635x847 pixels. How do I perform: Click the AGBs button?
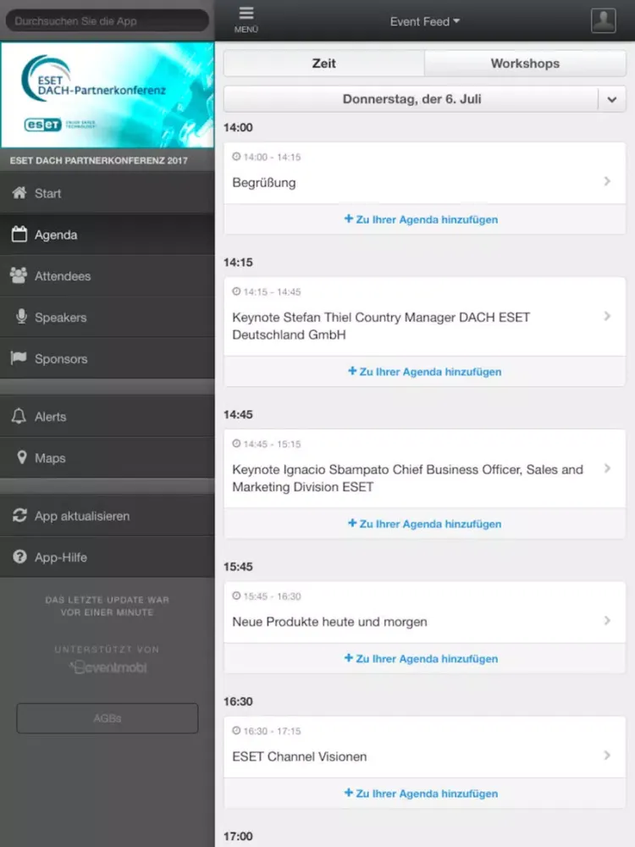107,718
